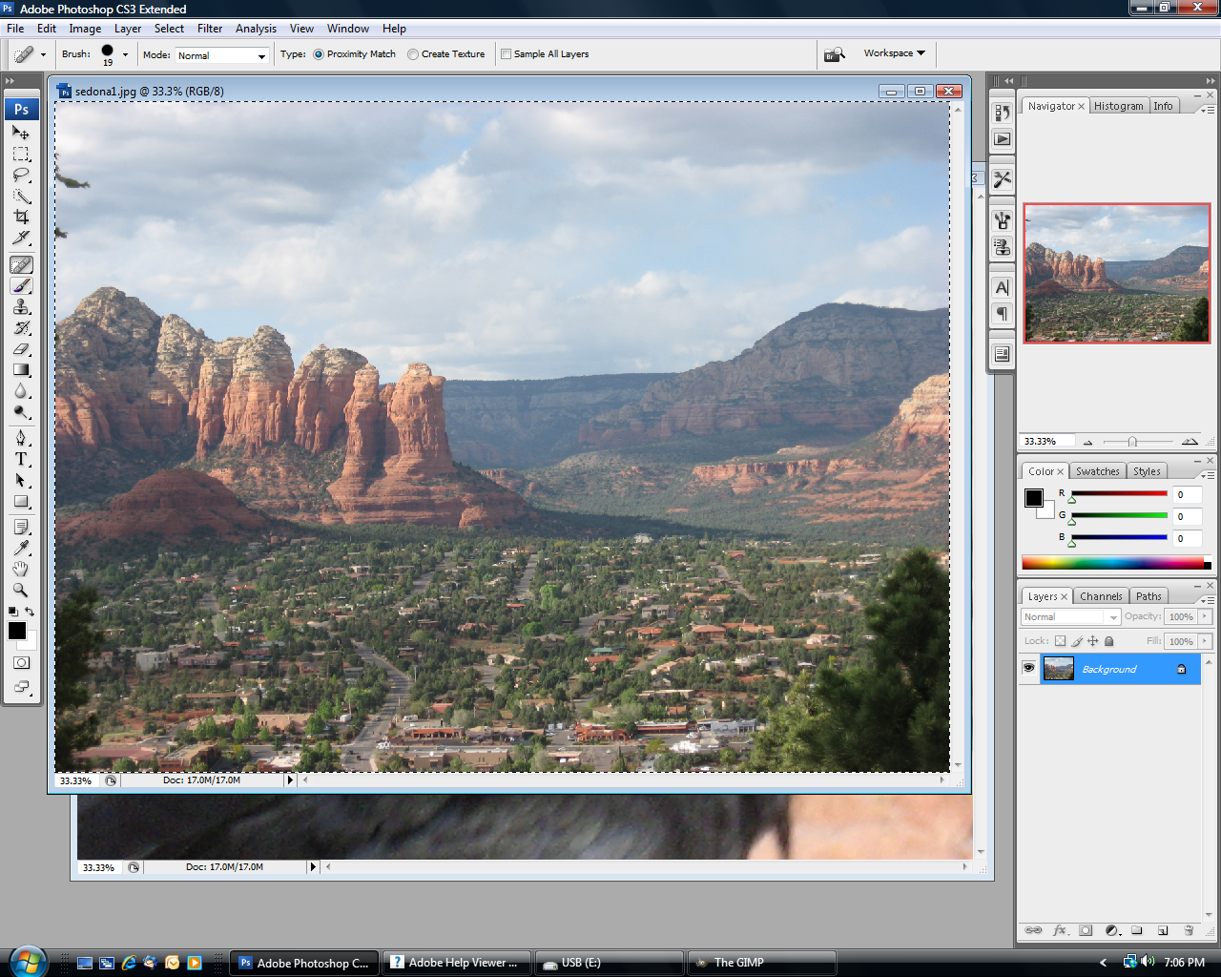Open the Layer Comps panel icon
The height and width of the screenshot is (977, 1221).
click(1002, 354)
